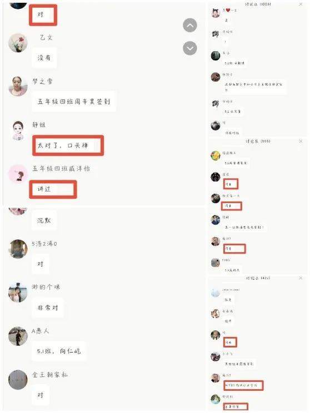Image resolution: width=310 pixels, height=413 pixels.
Task: Open 乙文's flower avatar
Action: click(18, 43)
